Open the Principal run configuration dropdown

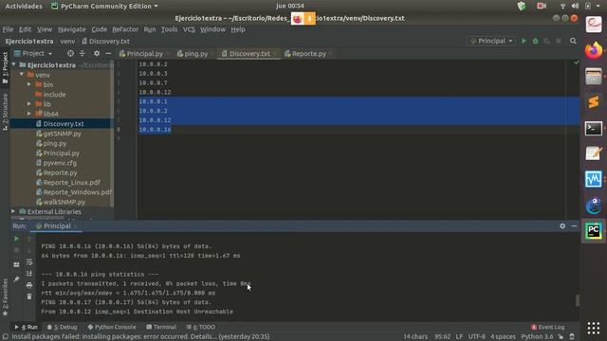[x=491, y=41]
